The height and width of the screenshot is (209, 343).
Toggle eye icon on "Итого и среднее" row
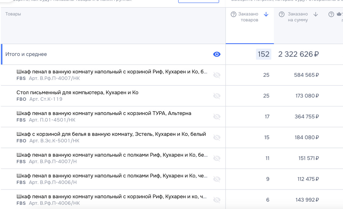[217, 54]
